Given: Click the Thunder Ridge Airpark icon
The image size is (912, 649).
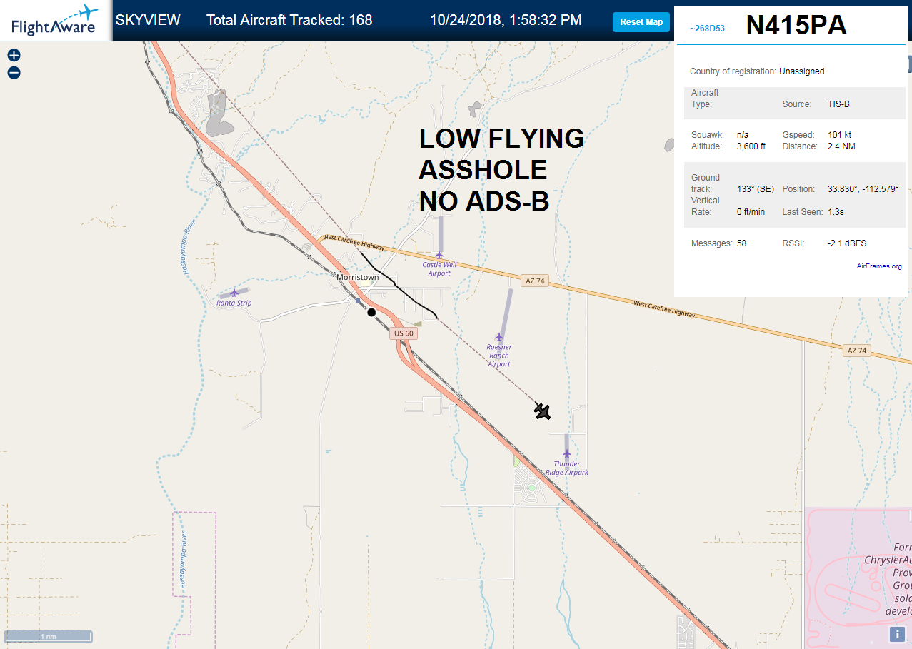Looking at the screenshot, I should pyautogui.click(x=567, y=453).
